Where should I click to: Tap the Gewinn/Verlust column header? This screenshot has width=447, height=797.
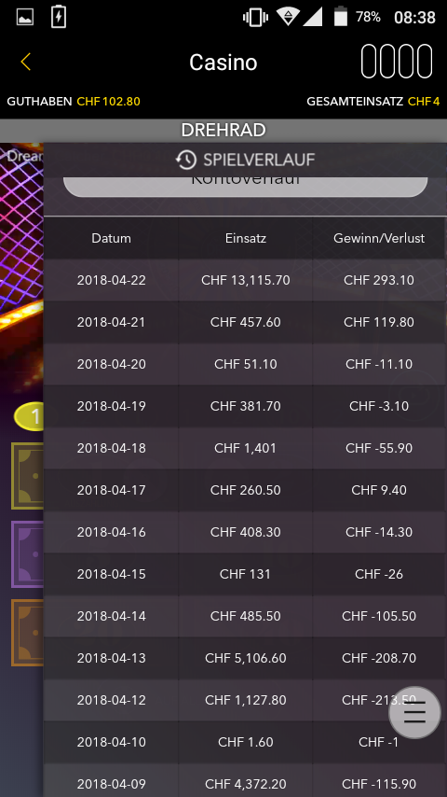[x=379, y=238]
